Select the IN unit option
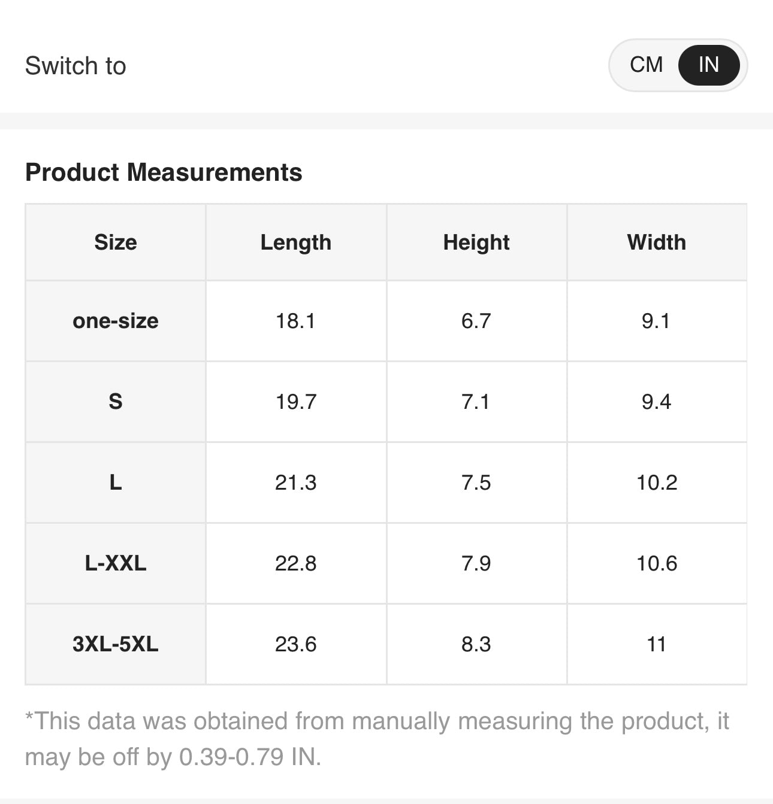The width and height of the screenshot is (773, 804). tap(708, 65)
